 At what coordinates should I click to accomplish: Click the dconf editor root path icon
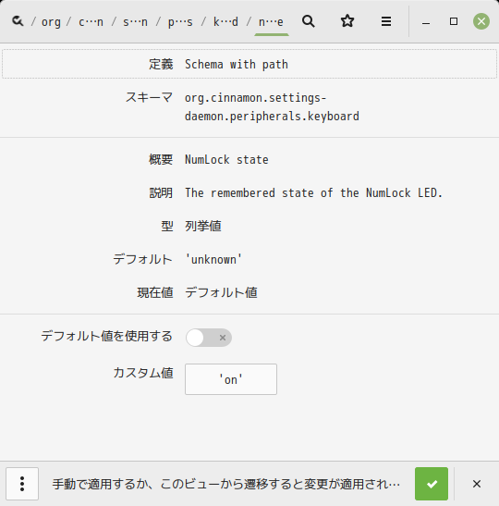[x=18, y=21]
